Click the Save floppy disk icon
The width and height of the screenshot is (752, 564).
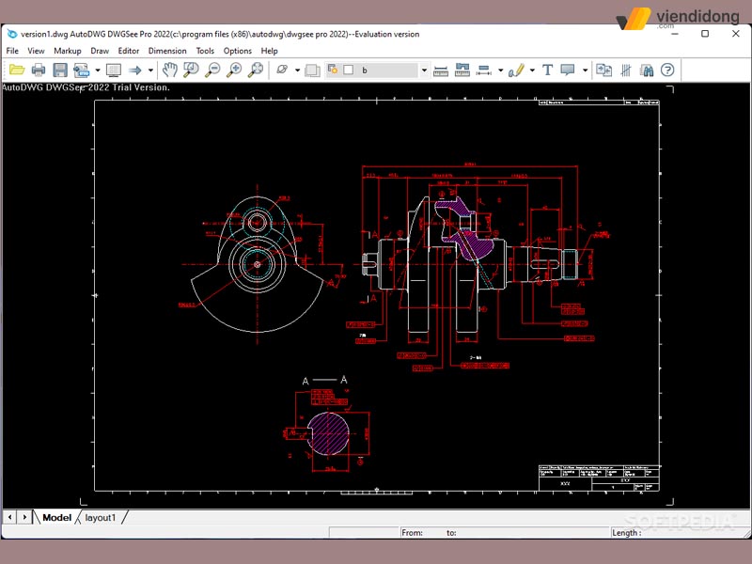60,70
